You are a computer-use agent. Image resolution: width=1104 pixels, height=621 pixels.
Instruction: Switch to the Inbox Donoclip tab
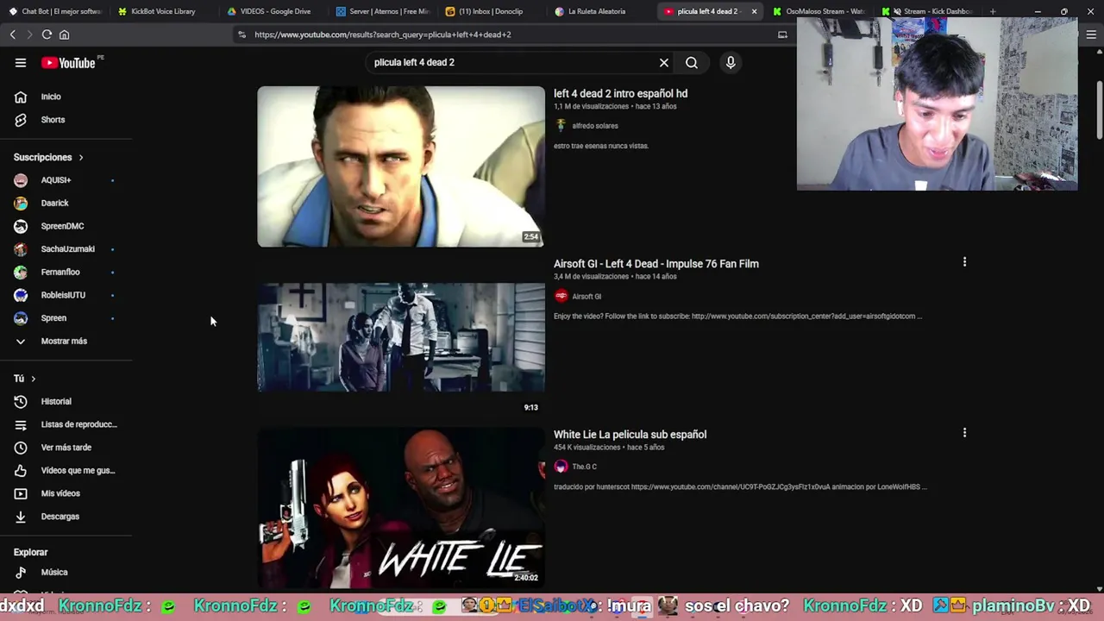[492, 11]
